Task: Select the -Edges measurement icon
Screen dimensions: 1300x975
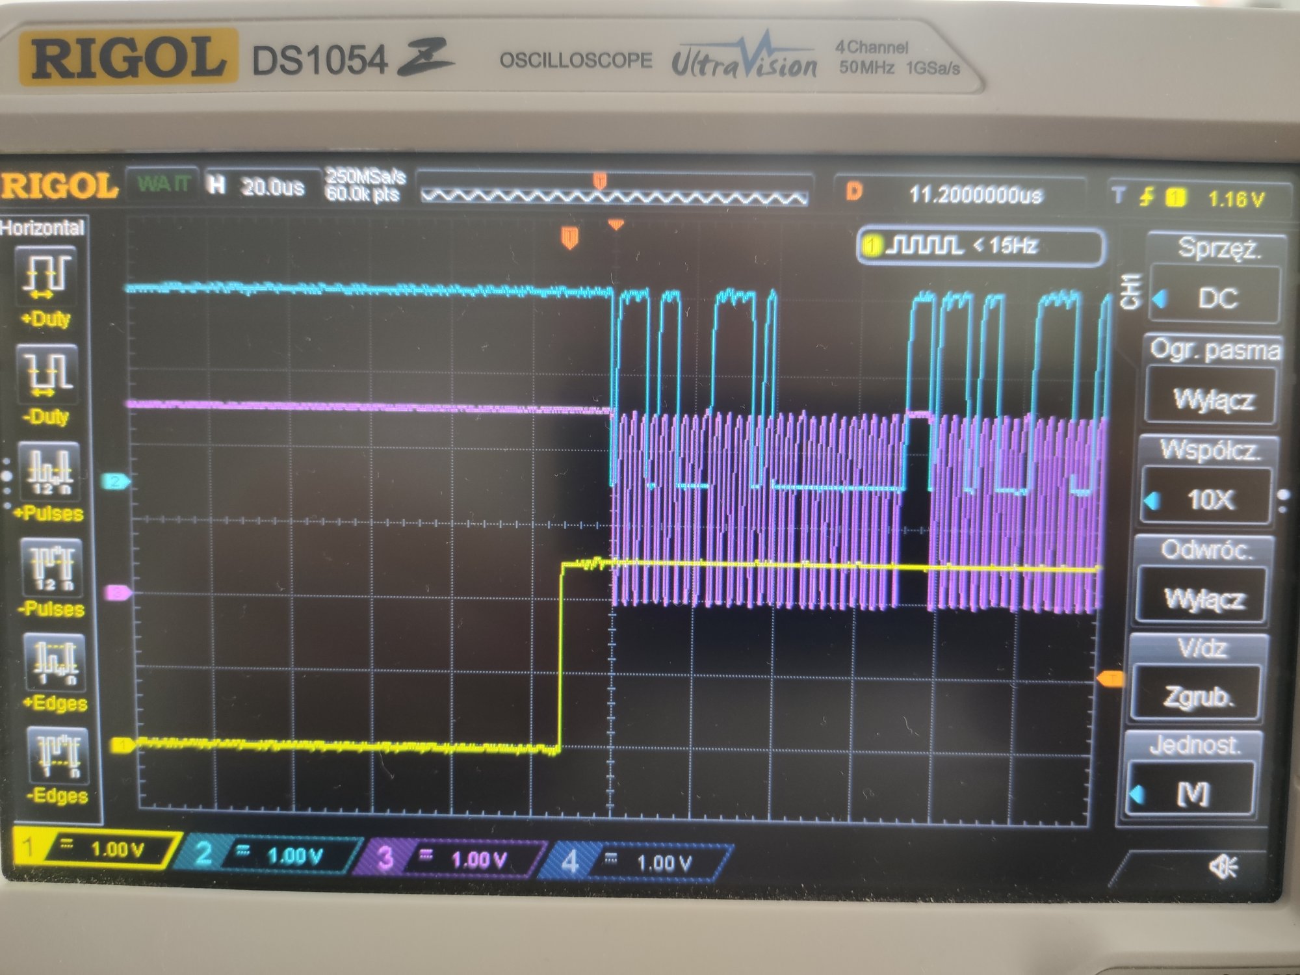Action: point(57,755)
